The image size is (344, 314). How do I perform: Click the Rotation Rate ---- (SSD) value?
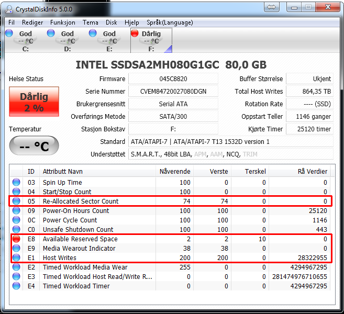[309, 104]
